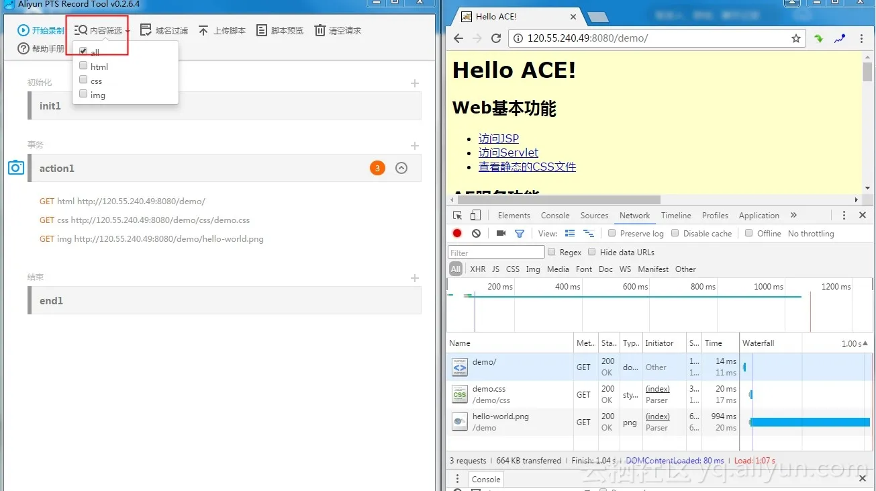Screen dimensions: 876x491
Task: Enable the Preserve log checkbox
Action: pos(612,233)
